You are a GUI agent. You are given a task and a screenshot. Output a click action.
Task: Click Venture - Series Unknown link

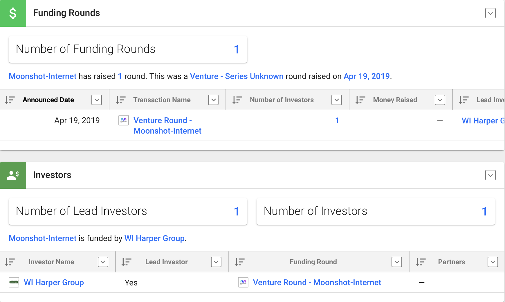237,76
